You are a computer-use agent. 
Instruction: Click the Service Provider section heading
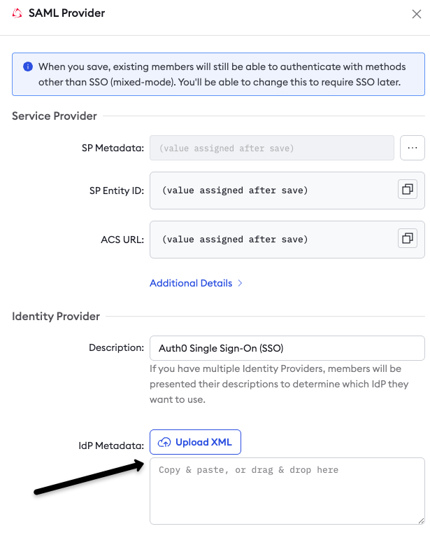[55, 116]
